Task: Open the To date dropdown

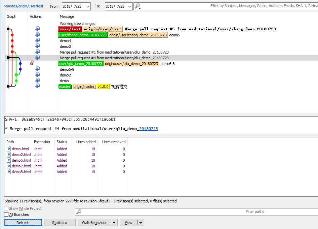Action: 129,6
